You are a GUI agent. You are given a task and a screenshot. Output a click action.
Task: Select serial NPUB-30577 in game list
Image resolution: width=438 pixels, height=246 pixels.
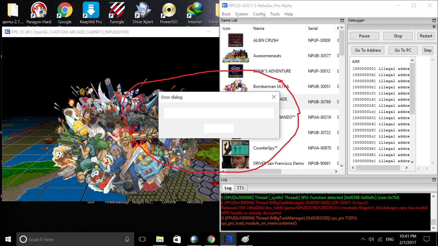click(x=319, y=56)
